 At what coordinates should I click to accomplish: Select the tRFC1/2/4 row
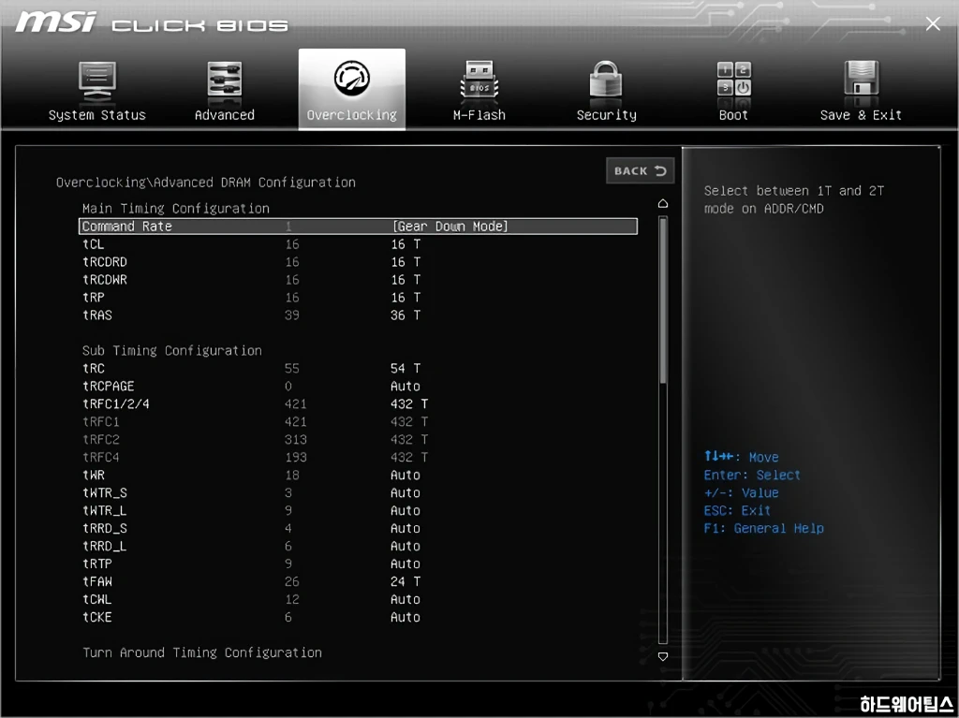358,403
